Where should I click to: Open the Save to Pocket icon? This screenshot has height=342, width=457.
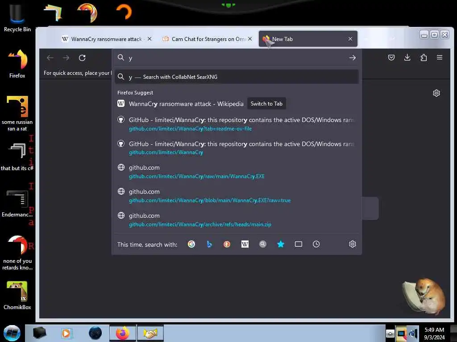391,57
